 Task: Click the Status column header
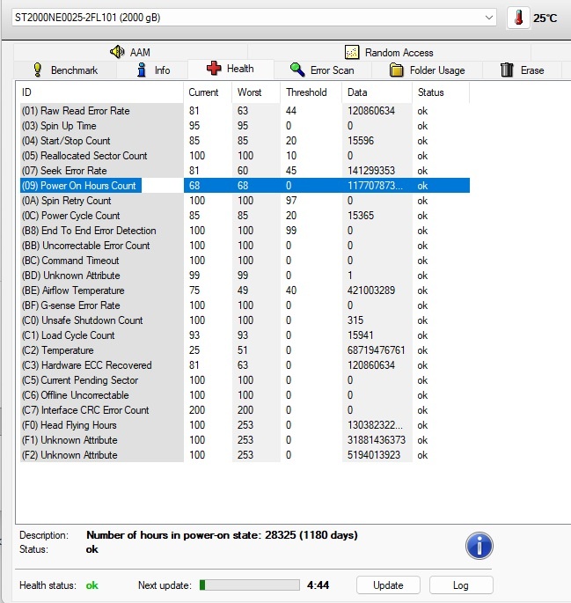[441, 92]
